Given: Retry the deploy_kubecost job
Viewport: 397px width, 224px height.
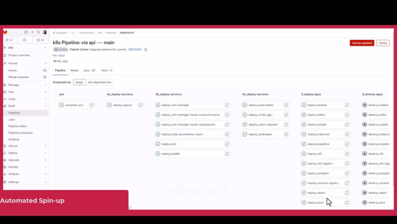Looking at the screenshot, I should tap(347, 134).
